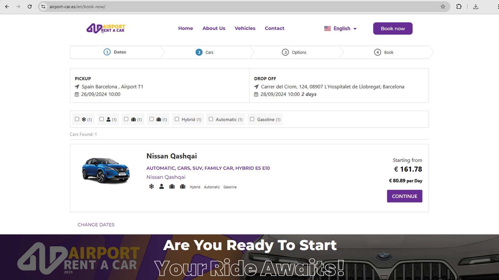
Task: Go back to the previous browser page
Action: click(7, 7)
